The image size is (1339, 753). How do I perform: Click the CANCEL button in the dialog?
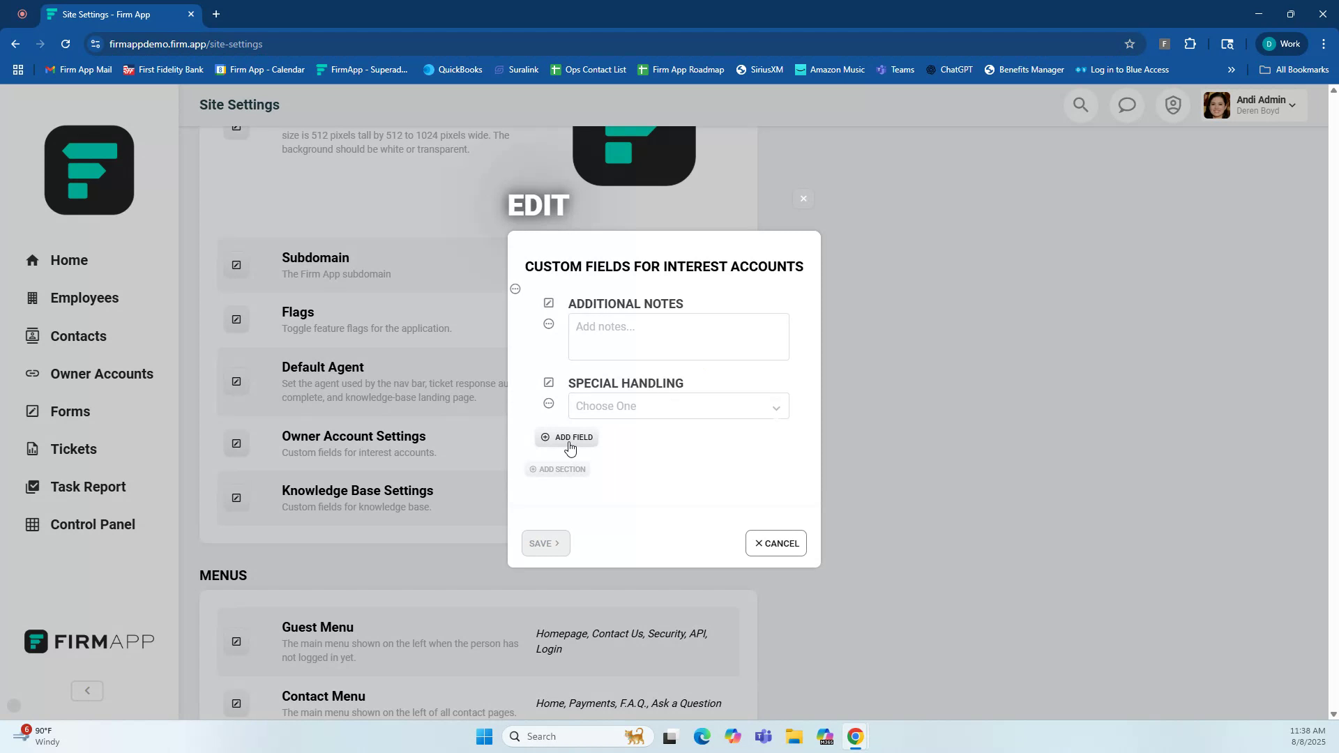pyautogui.click(x=776, y=543)
